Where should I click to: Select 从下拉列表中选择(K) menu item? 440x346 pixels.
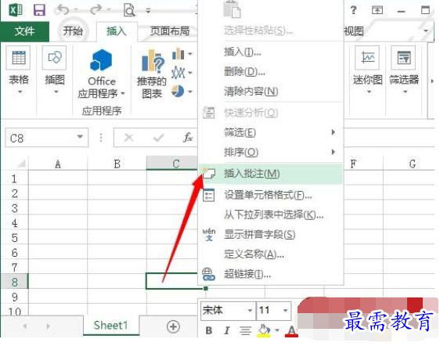[x=271, y=215]
